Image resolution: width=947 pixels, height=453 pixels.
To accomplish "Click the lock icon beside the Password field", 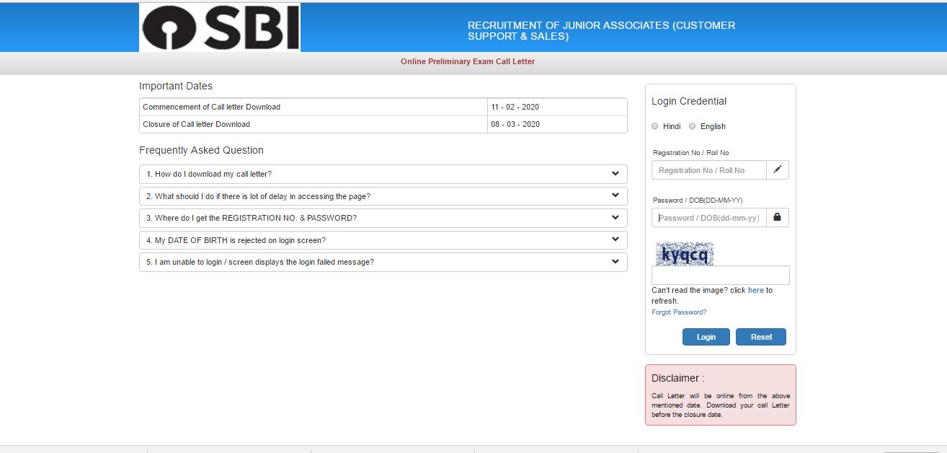I will (777, 217).
